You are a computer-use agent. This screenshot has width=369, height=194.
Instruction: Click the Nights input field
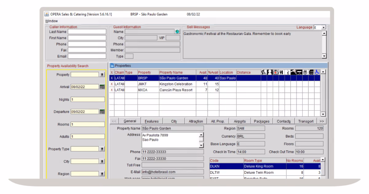[x=88, y=99]
